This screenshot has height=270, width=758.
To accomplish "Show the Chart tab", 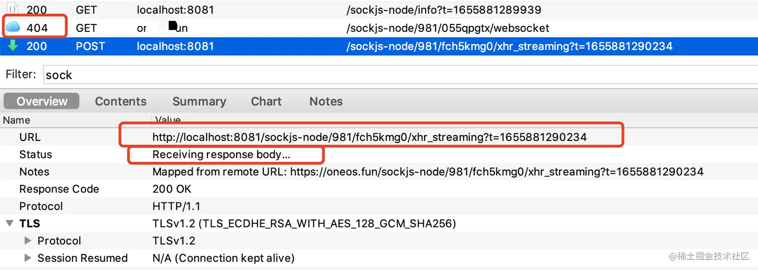I will tap(266, 101).
